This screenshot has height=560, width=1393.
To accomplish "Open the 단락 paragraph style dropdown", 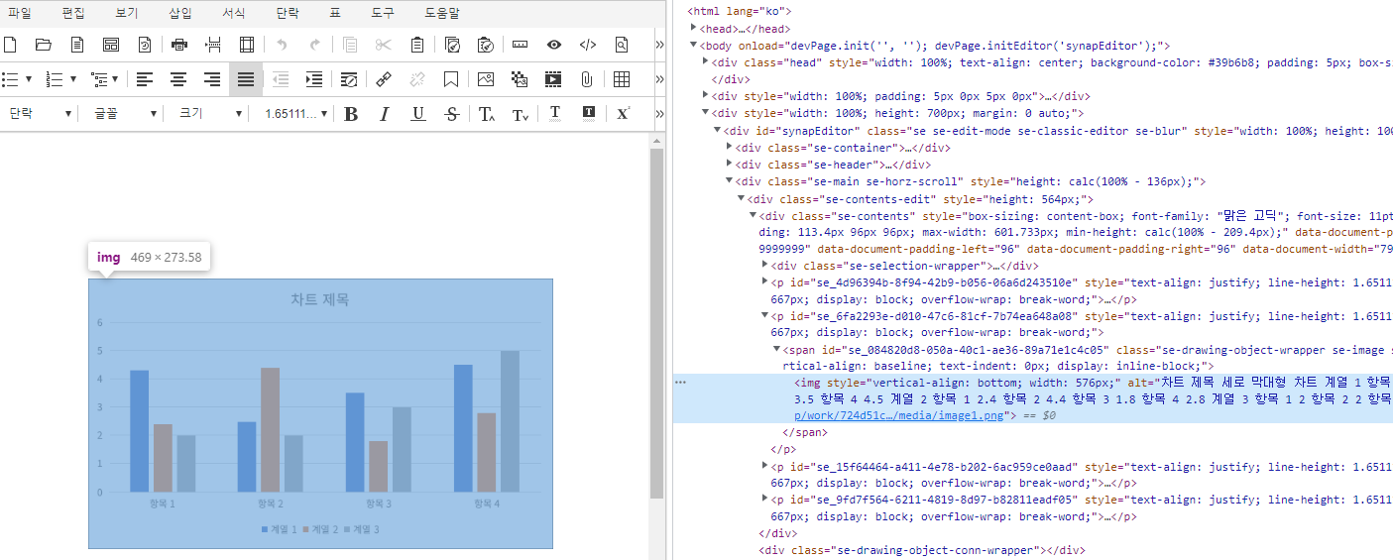I will click(x=40, y=114).
